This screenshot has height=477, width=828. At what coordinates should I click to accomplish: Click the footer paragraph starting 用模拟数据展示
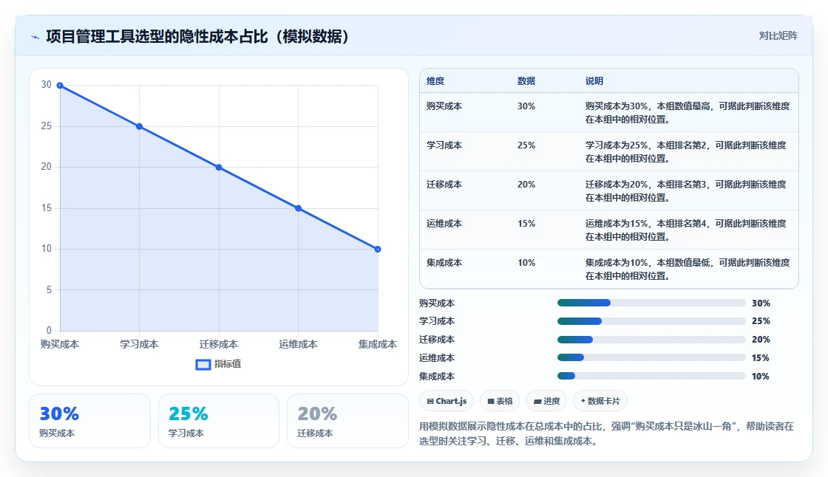point(607,433)
